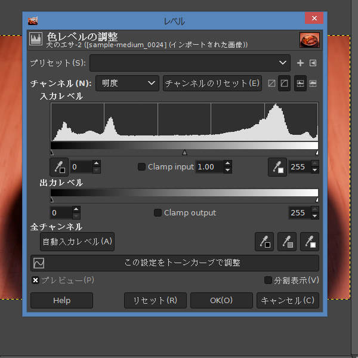The height and width of the screenshot is (358, 358).
Task: Click the low output value field 0
Action: (61, 213)
